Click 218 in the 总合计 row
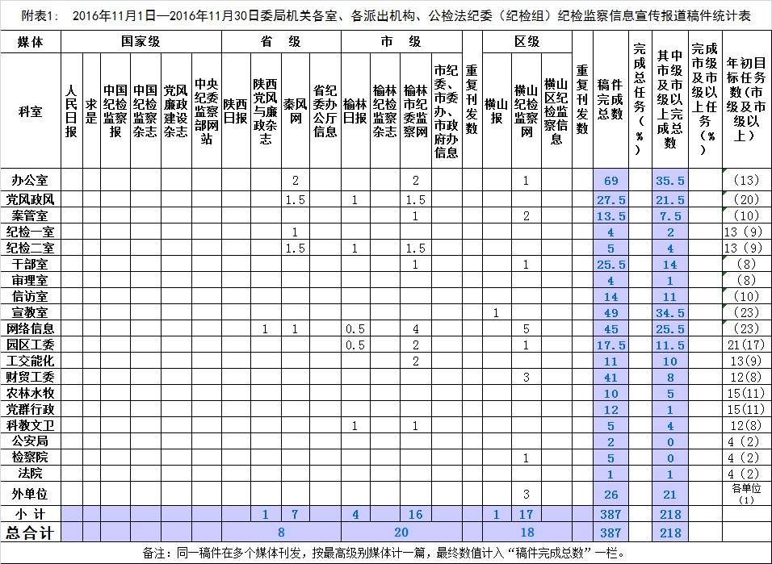 670,533
